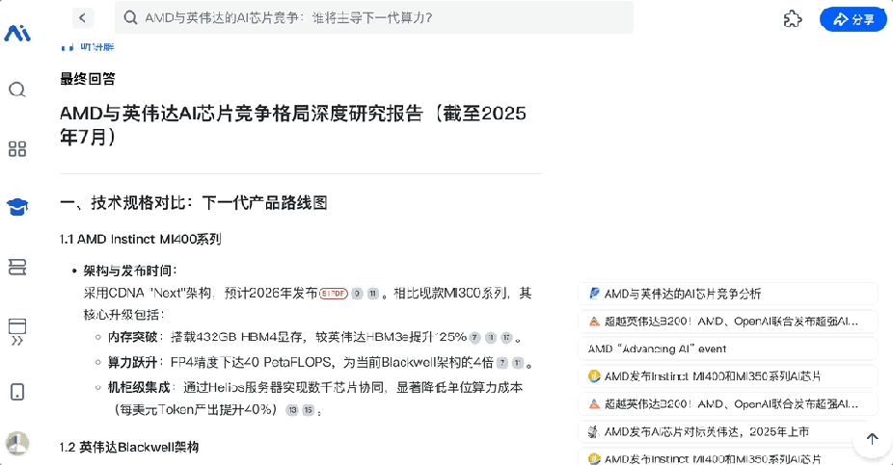This screenshot has height=465, width=893.
Task: Open the search icon in the left sidebar
Action: (x=17, y=90)
